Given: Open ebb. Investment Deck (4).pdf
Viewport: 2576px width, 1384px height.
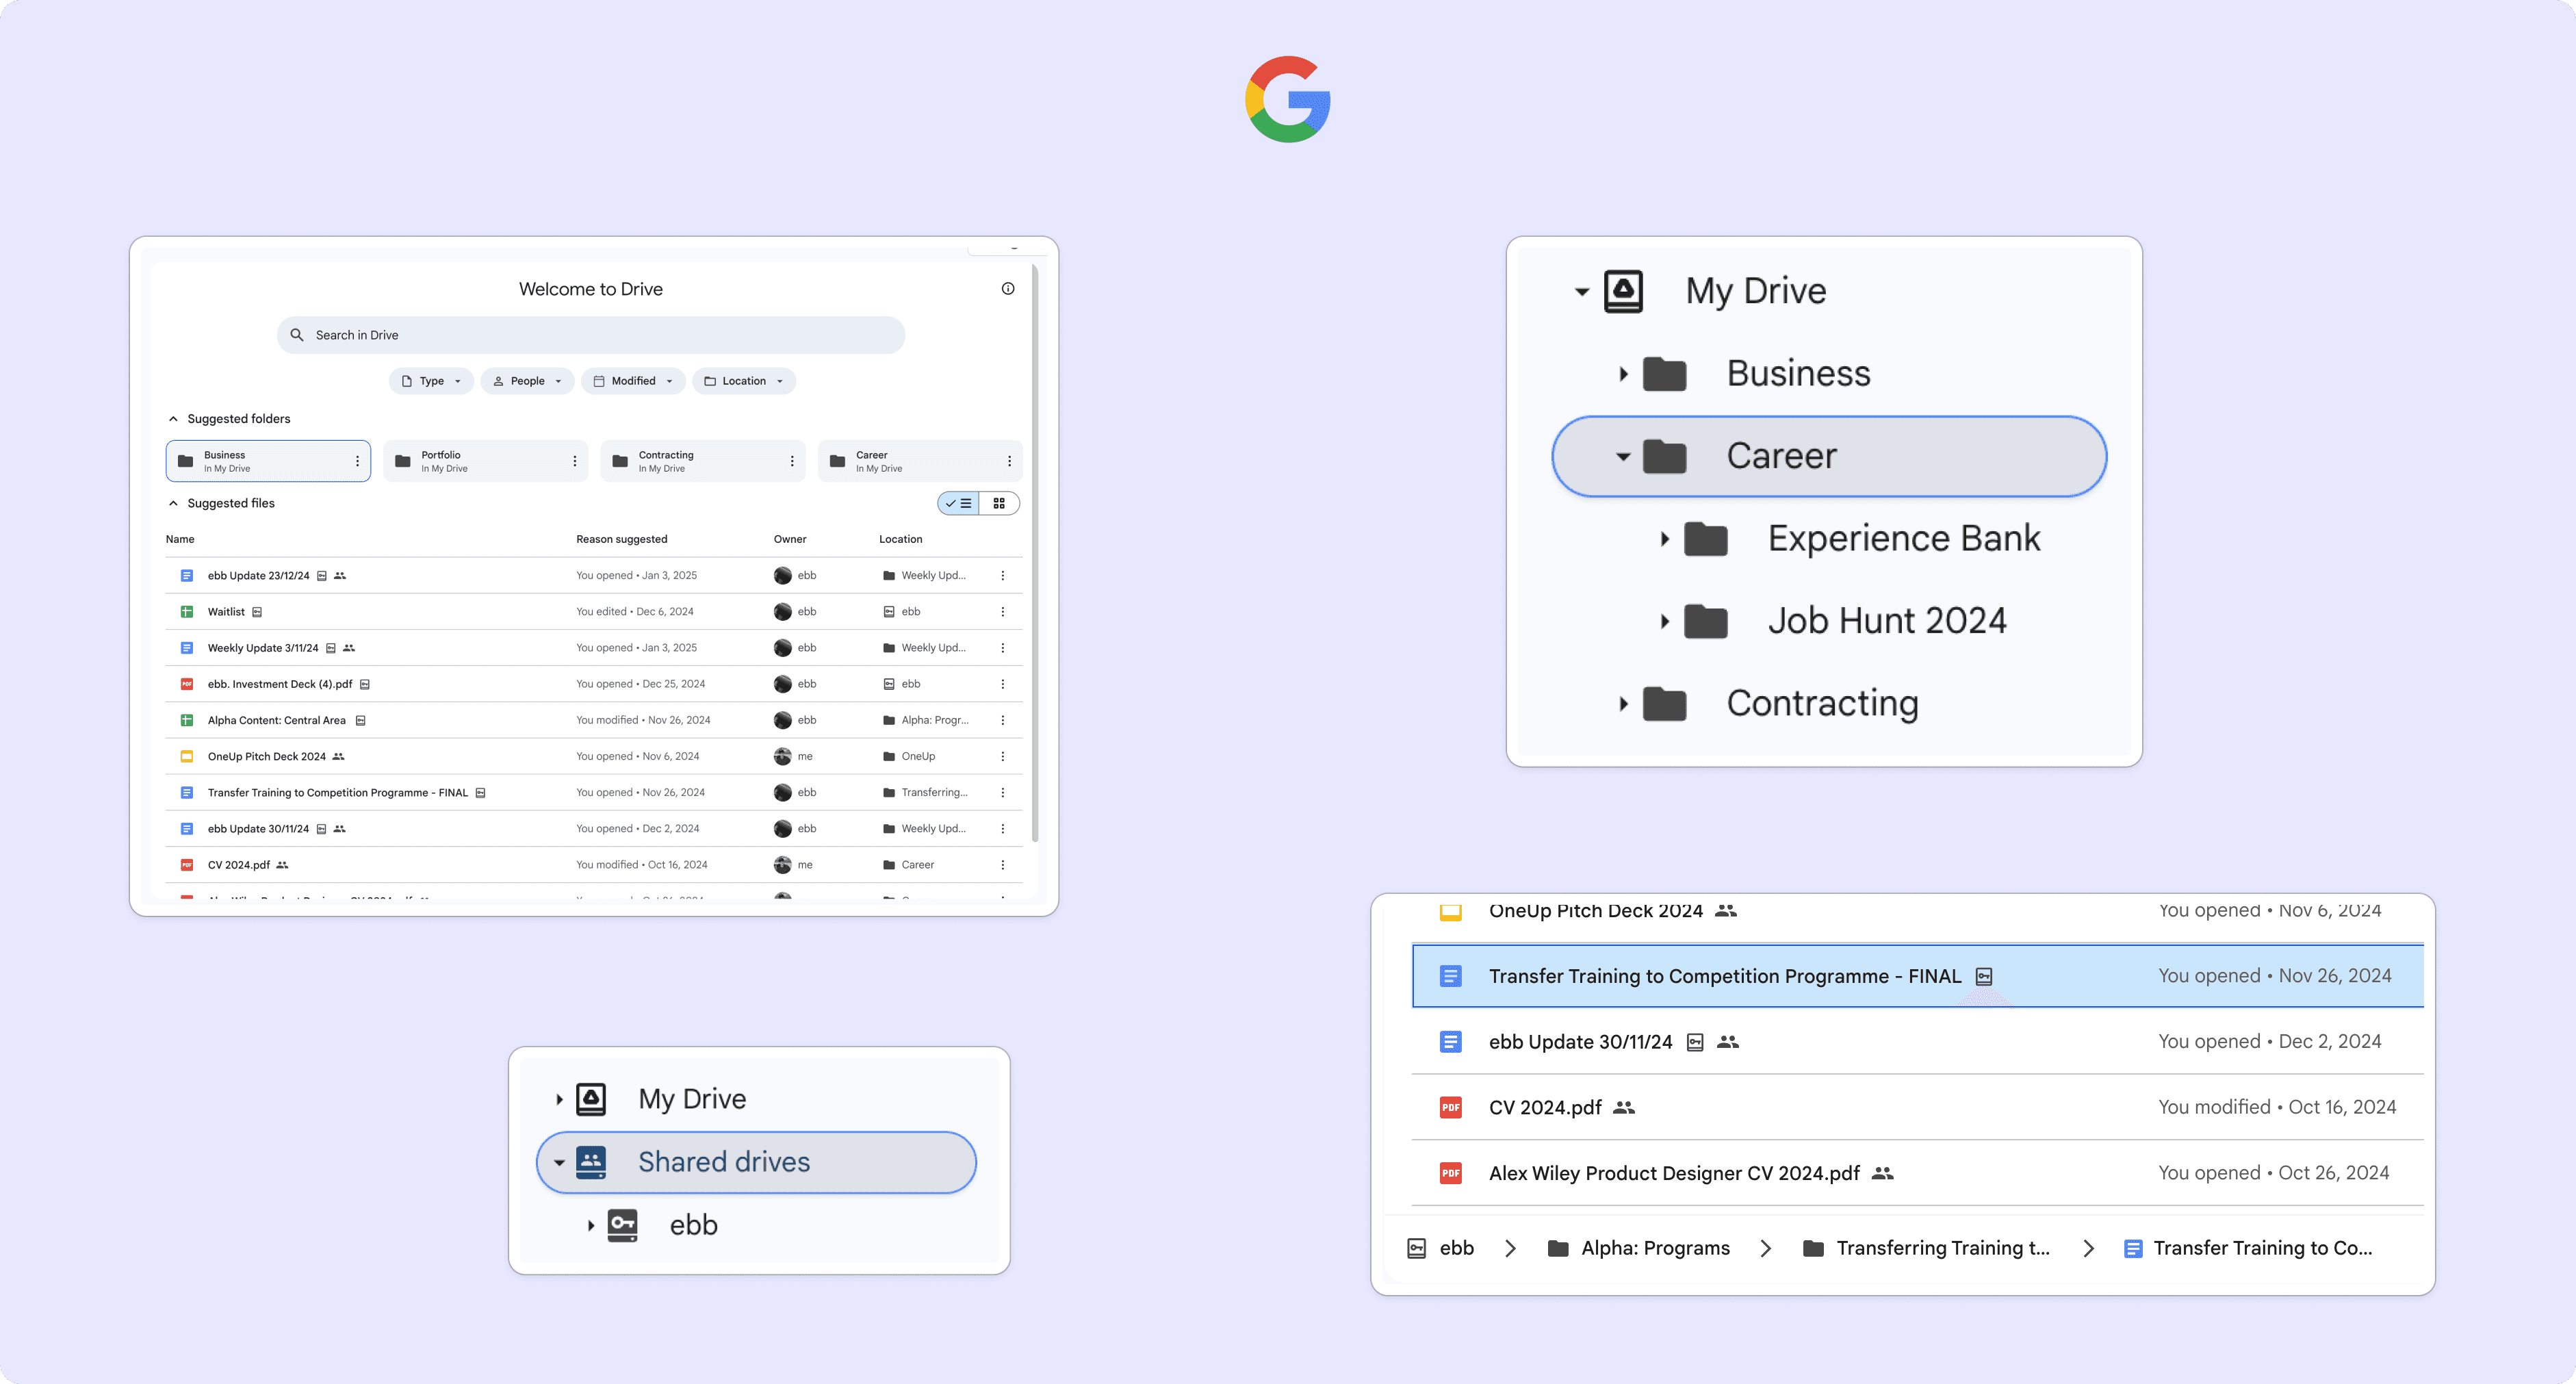Looking at the screenshot, I should coord(280,684).
